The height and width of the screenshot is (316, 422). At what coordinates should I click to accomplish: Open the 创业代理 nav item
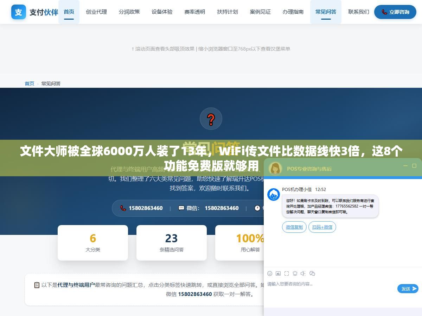coord(96,12)
